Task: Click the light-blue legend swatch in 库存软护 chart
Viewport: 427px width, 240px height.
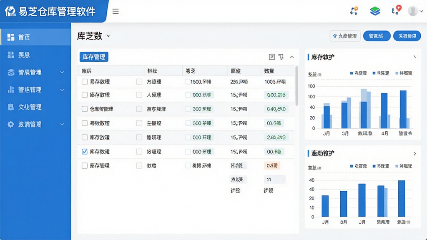Action: (x=397, y=73)
